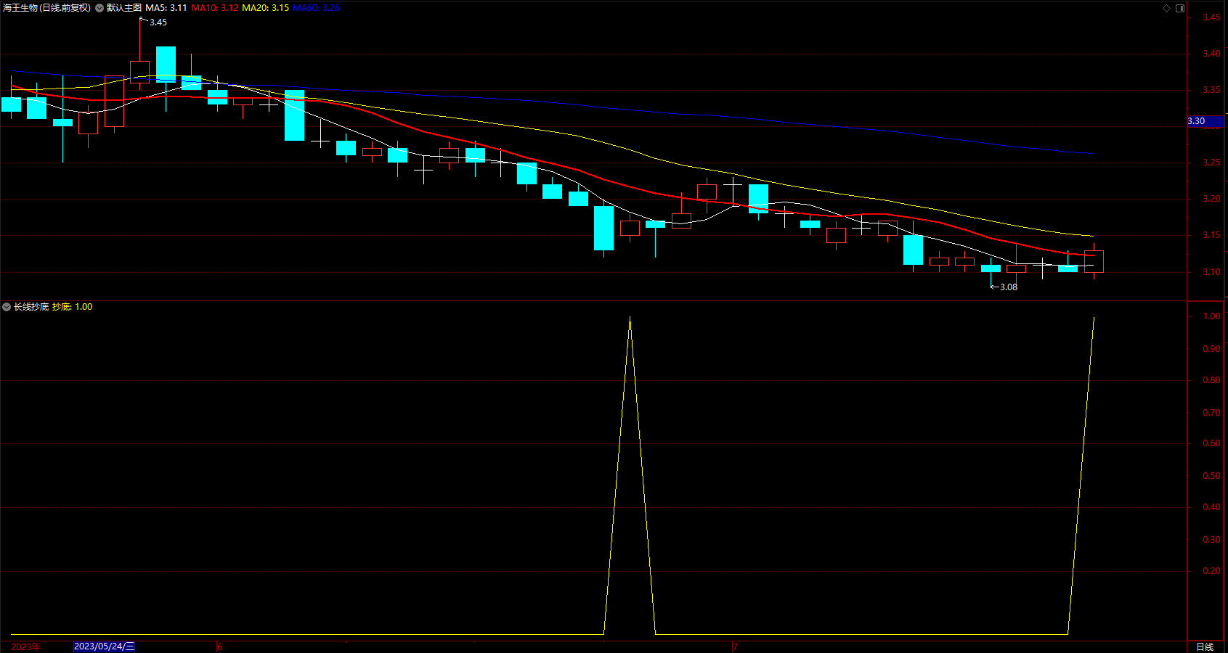Expand the 长线抄底 indicator dropdown arrow

[x=7, y=307]
